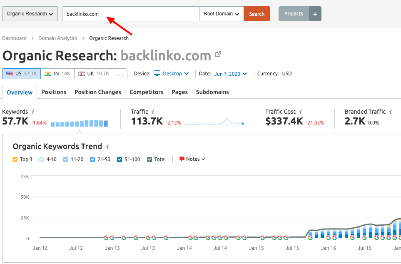Click info icon beside Traffic metric

(153, 112)
